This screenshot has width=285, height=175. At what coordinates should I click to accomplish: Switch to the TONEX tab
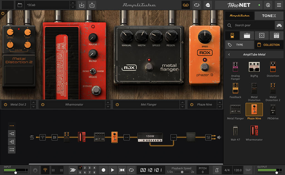pos(269,16)
